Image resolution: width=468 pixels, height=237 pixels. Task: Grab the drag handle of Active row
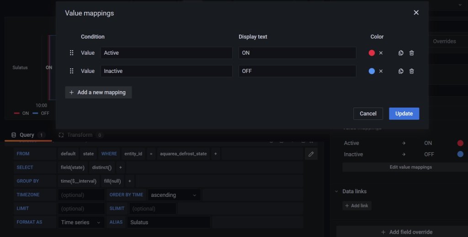tap(71, 53)
